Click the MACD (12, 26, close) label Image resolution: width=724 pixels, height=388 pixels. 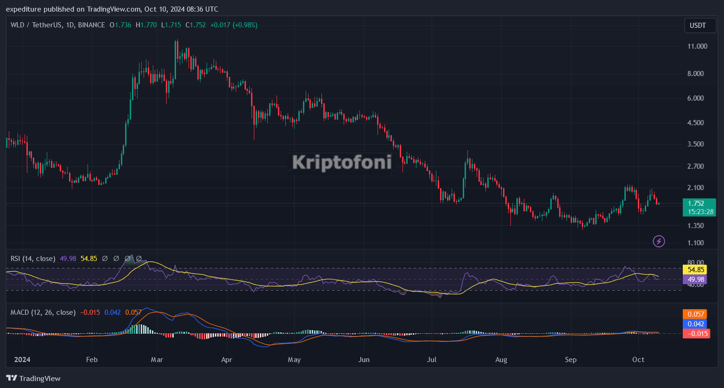(43, 312)
